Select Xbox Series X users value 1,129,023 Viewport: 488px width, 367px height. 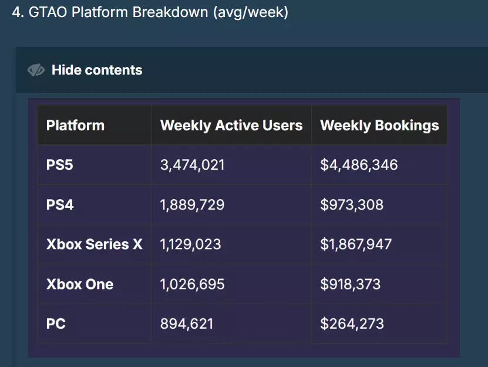190,244
